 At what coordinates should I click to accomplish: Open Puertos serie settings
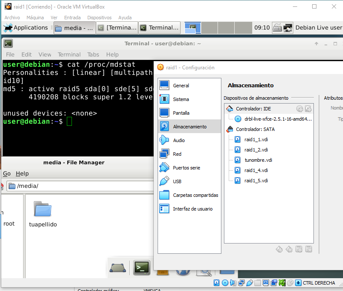pos(189,168)
